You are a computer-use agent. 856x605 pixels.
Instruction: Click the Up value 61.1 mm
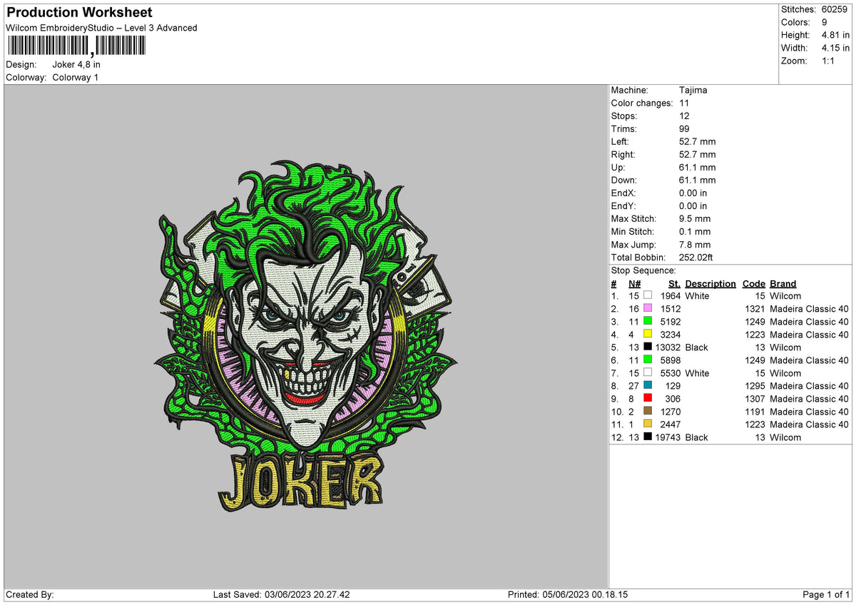[x=698, y=168]
